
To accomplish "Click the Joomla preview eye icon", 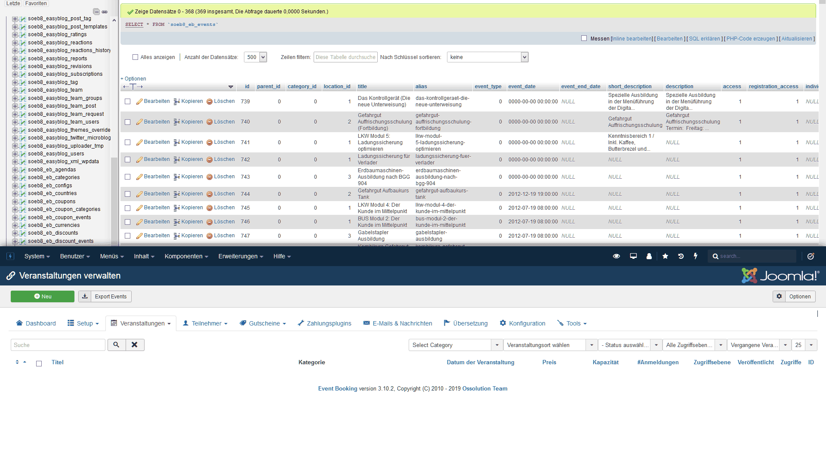I will point(616,256).
